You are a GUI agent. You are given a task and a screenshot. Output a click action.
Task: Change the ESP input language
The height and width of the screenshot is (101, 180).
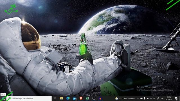pos(162,98)
